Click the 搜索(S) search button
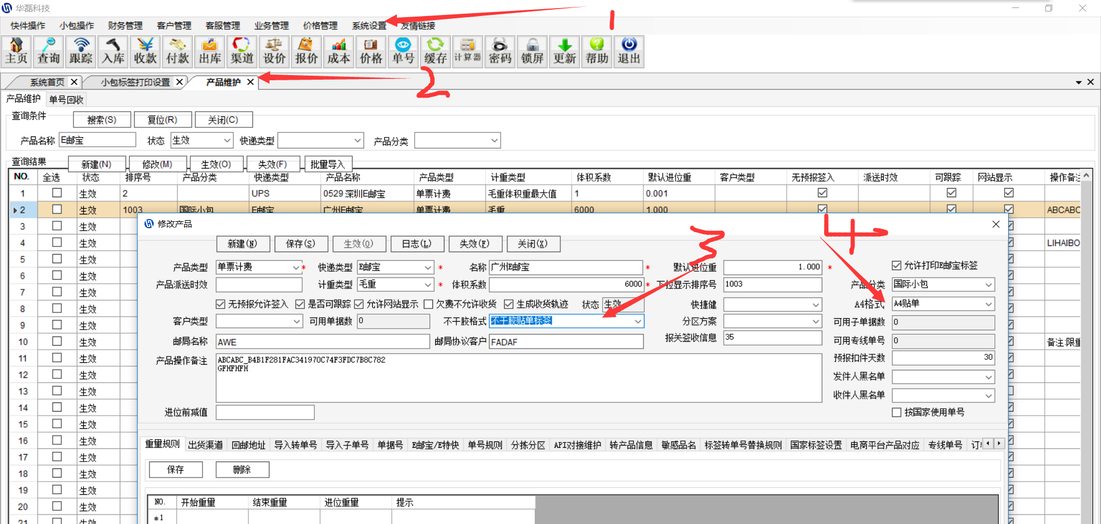The image size is (1101, 524). click(101, 120)
